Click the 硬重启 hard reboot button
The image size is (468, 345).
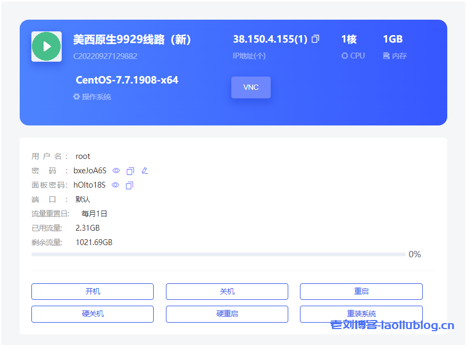[x=227, y=314]
